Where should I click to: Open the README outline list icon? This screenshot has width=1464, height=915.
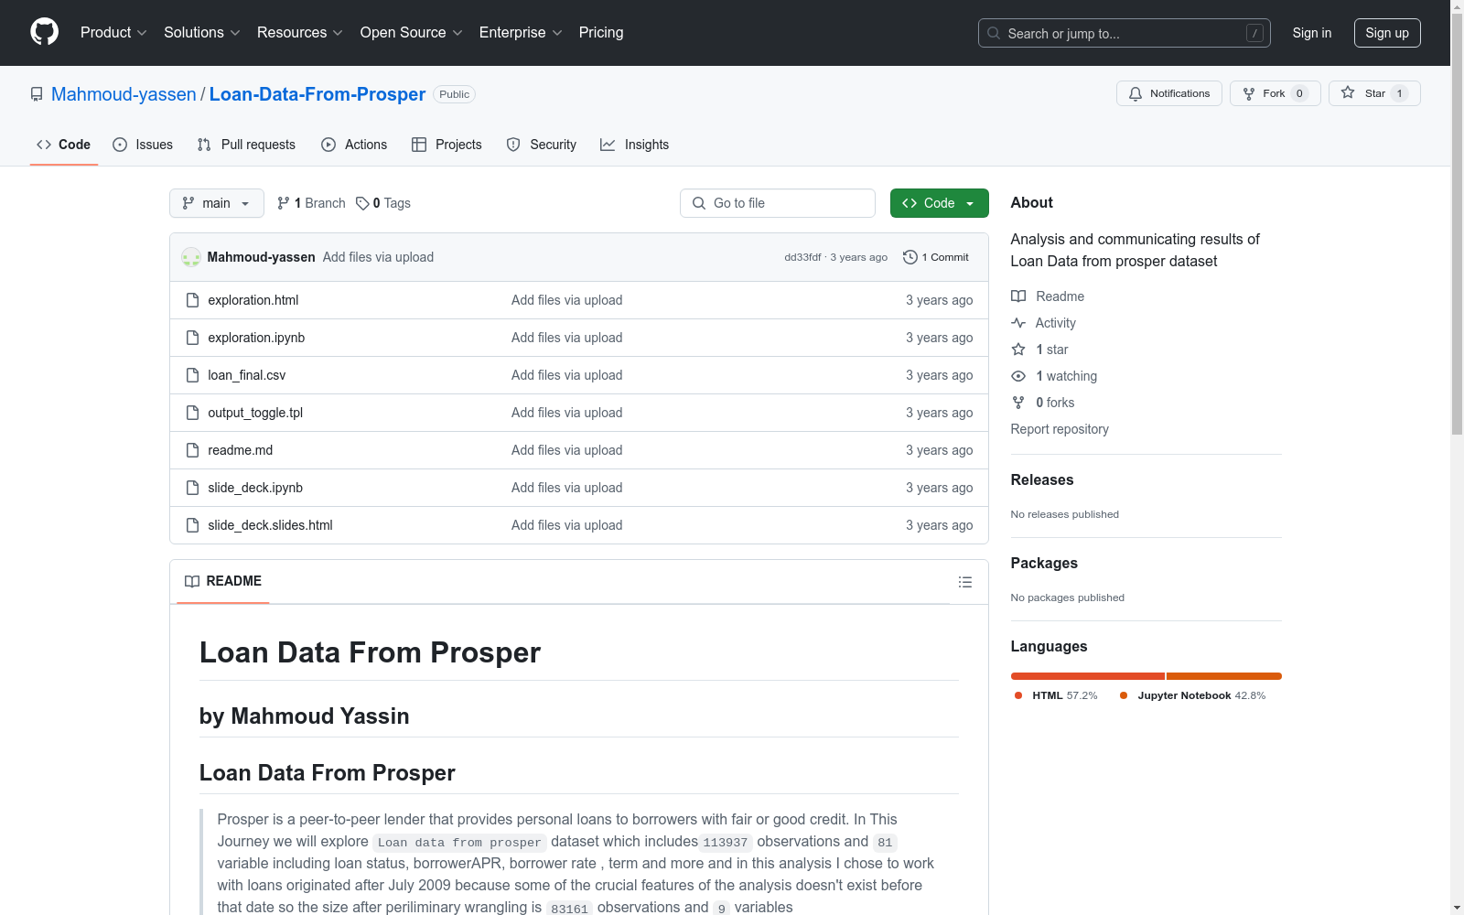click(964, 582)
